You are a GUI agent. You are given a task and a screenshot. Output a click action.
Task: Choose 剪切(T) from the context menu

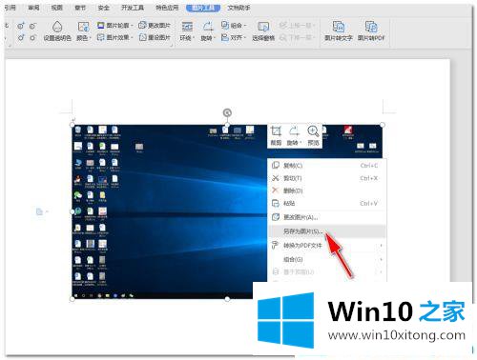tap(327, 178)
